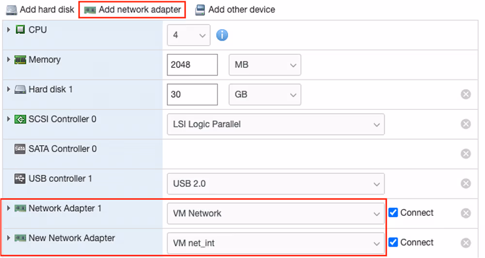
Task: Open the CPU count dropdown
Action: 188,35
